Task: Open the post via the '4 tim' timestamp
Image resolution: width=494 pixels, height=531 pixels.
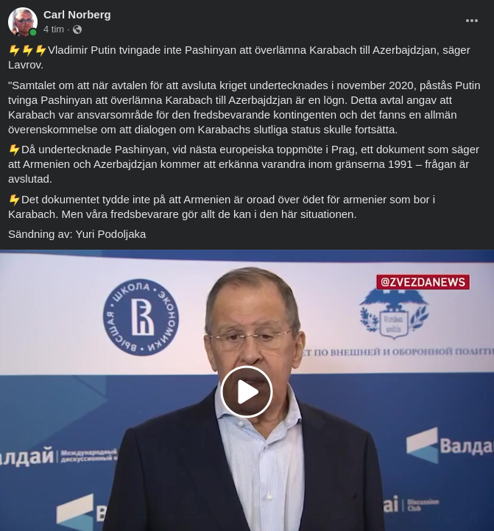Action: [x=54, y=29]
